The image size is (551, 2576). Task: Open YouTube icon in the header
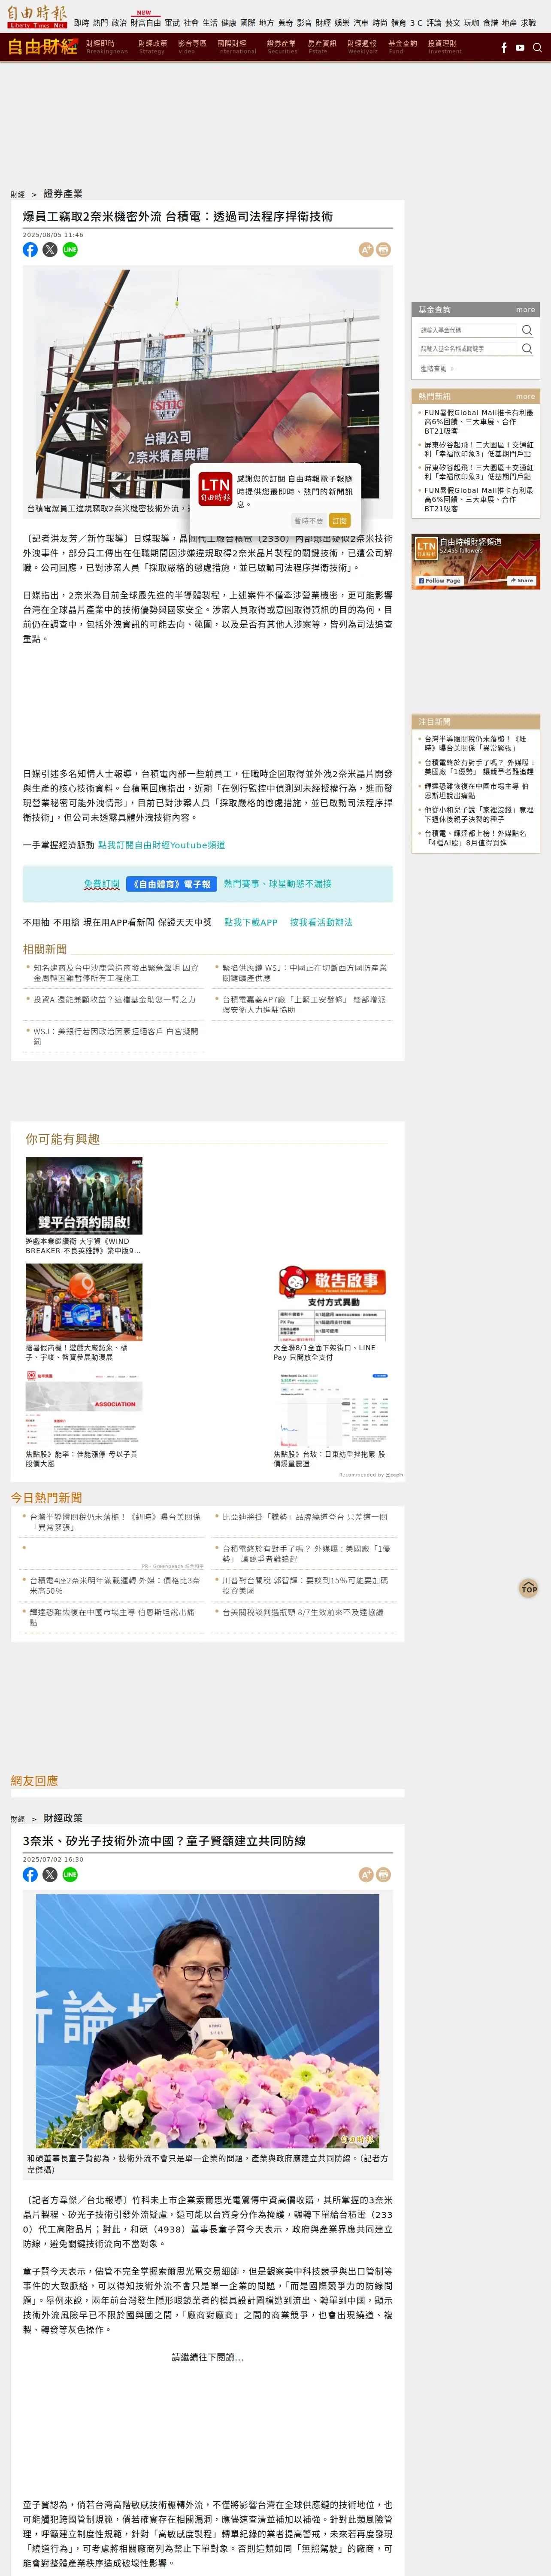pyautogui.click(x=520, y=47)
